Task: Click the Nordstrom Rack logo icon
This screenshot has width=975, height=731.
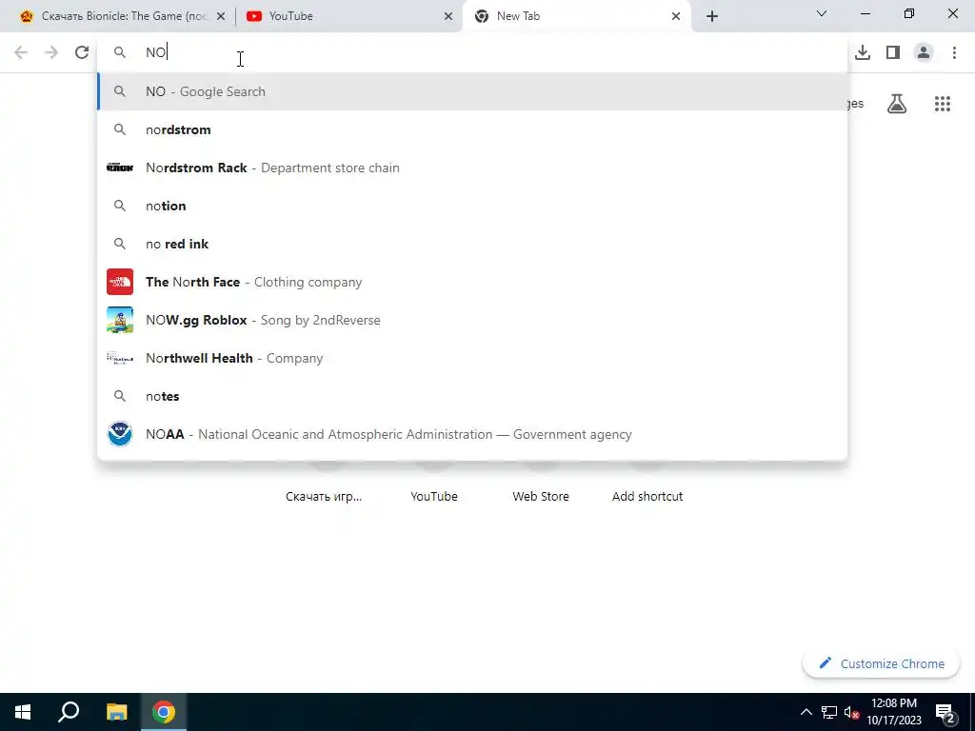Action: point(119,168)
